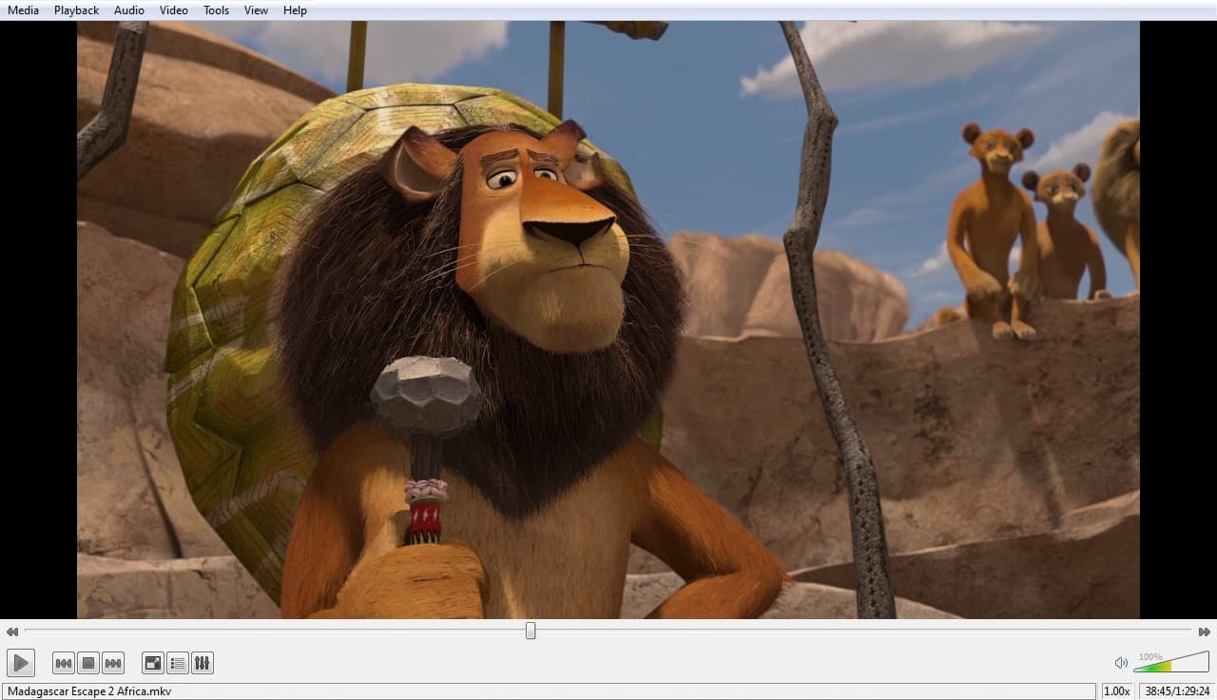Open the Video menu
Image resolution: width=1217 pixels, height=700 pixels.
[x=174, y=10]
